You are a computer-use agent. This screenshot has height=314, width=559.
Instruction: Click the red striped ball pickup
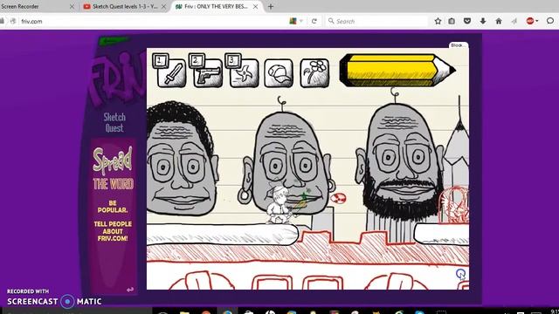pyautogui.click(x=338, y=198)
